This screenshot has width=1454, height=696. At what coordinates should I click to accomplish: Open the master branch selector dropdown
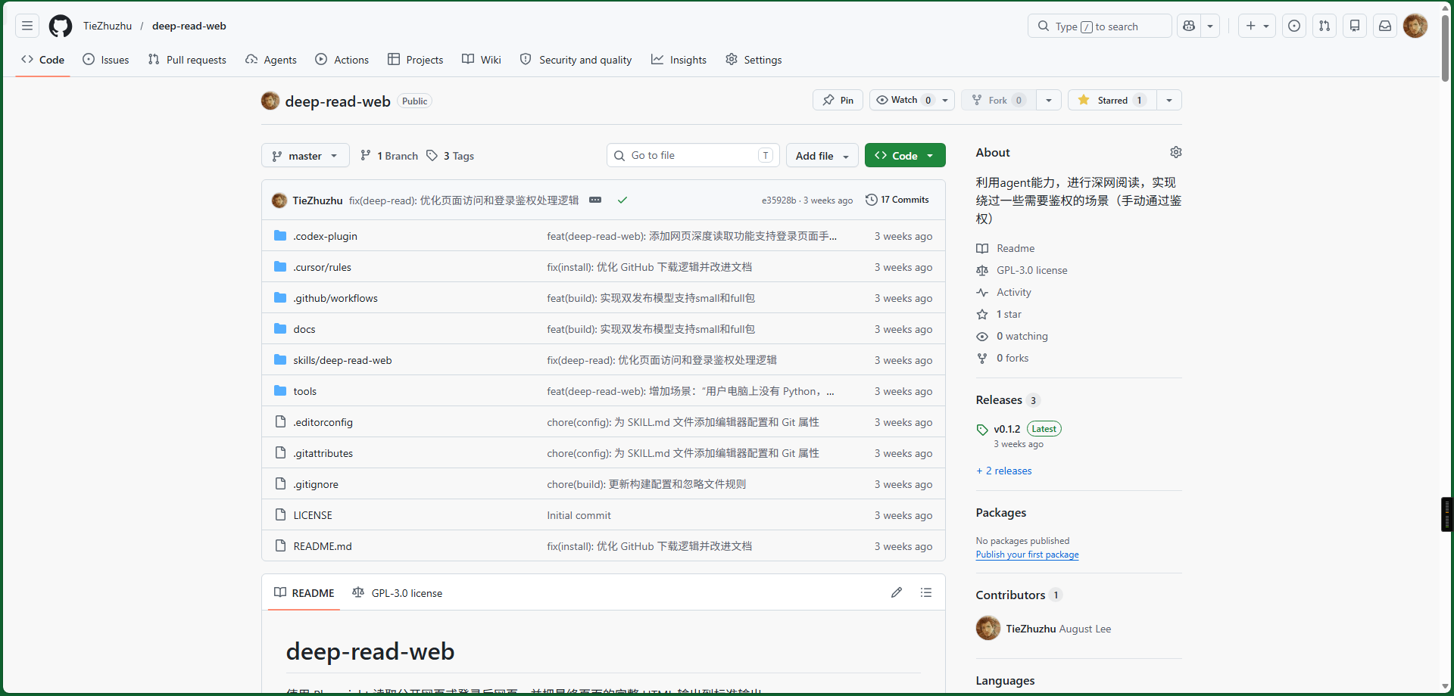pyautogui.click(x=305, y=155)
